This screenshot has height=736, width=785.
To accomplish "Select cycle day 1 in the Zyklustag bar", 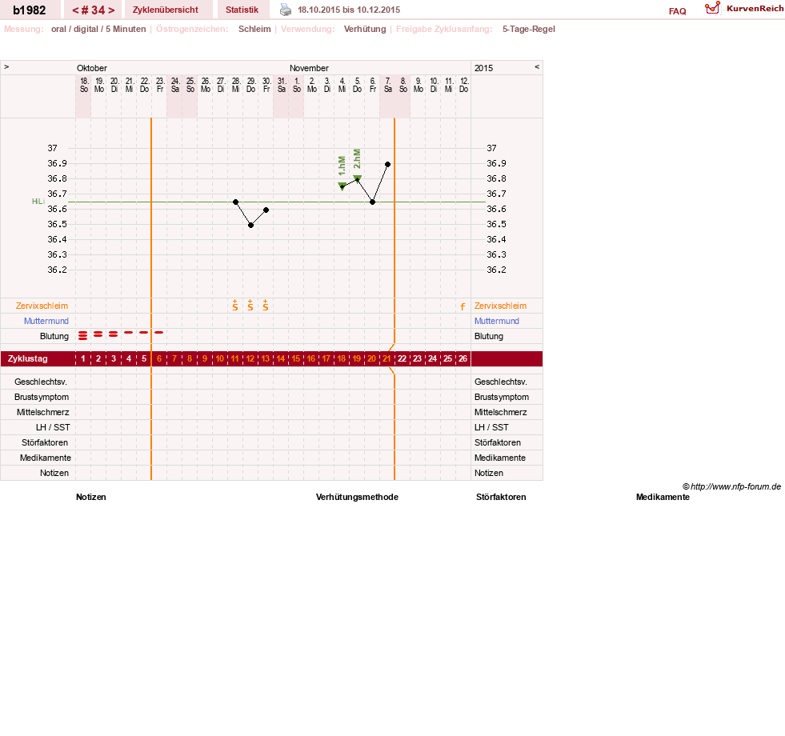I will tap(83, 359).
